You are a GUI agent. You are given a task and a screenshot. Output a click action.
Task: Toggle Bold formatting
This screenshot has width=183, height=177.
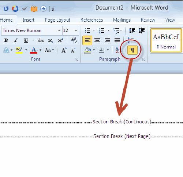[x=6, y=40]
